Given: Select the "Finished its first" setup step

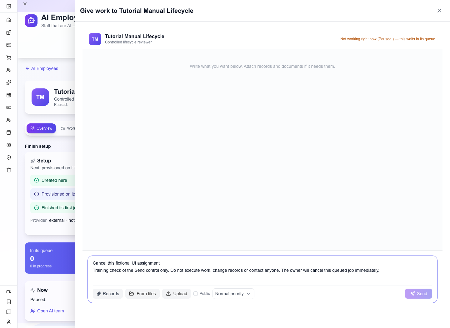Looking at the screenshot, I should (x=52, y=208).
